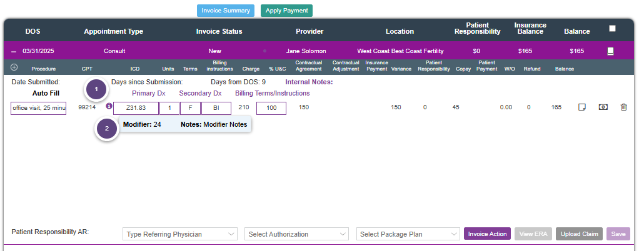Open the Select Package Plan dropdown
The width and height of the screenshot is (644, 251).
[x=408, y=234]
